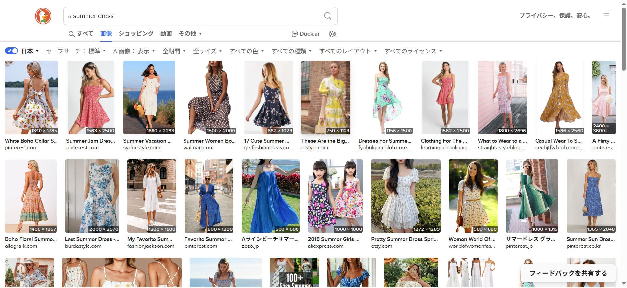This screenshot has width=627, height=288.
Task: Click the instyle.com source link
Action: click(314, 148)
